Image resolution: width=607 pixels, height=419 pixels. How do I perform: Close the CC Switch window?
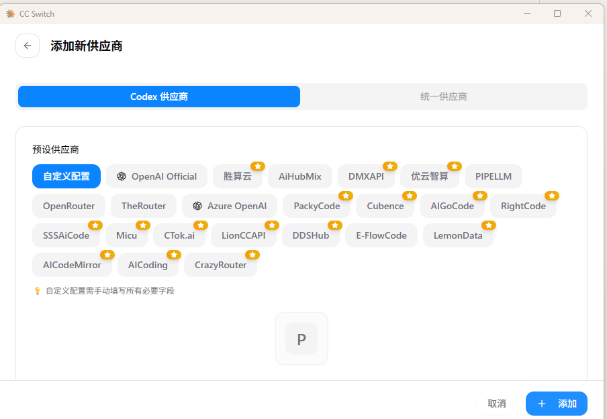(x=588, y=13)
